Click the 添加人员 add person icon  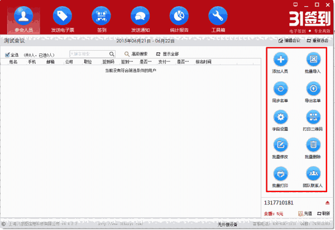[280, 60]
